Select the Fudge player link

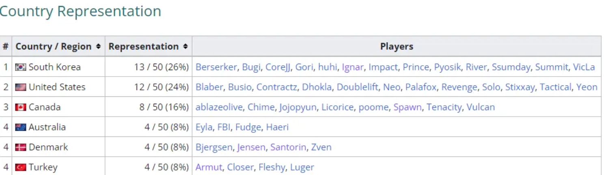[x=248, y=127]
